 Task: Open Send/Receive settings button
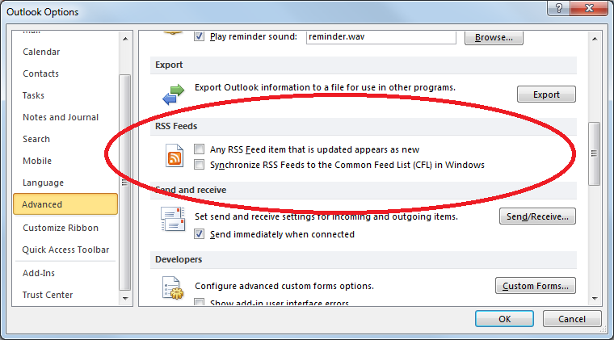537,216
